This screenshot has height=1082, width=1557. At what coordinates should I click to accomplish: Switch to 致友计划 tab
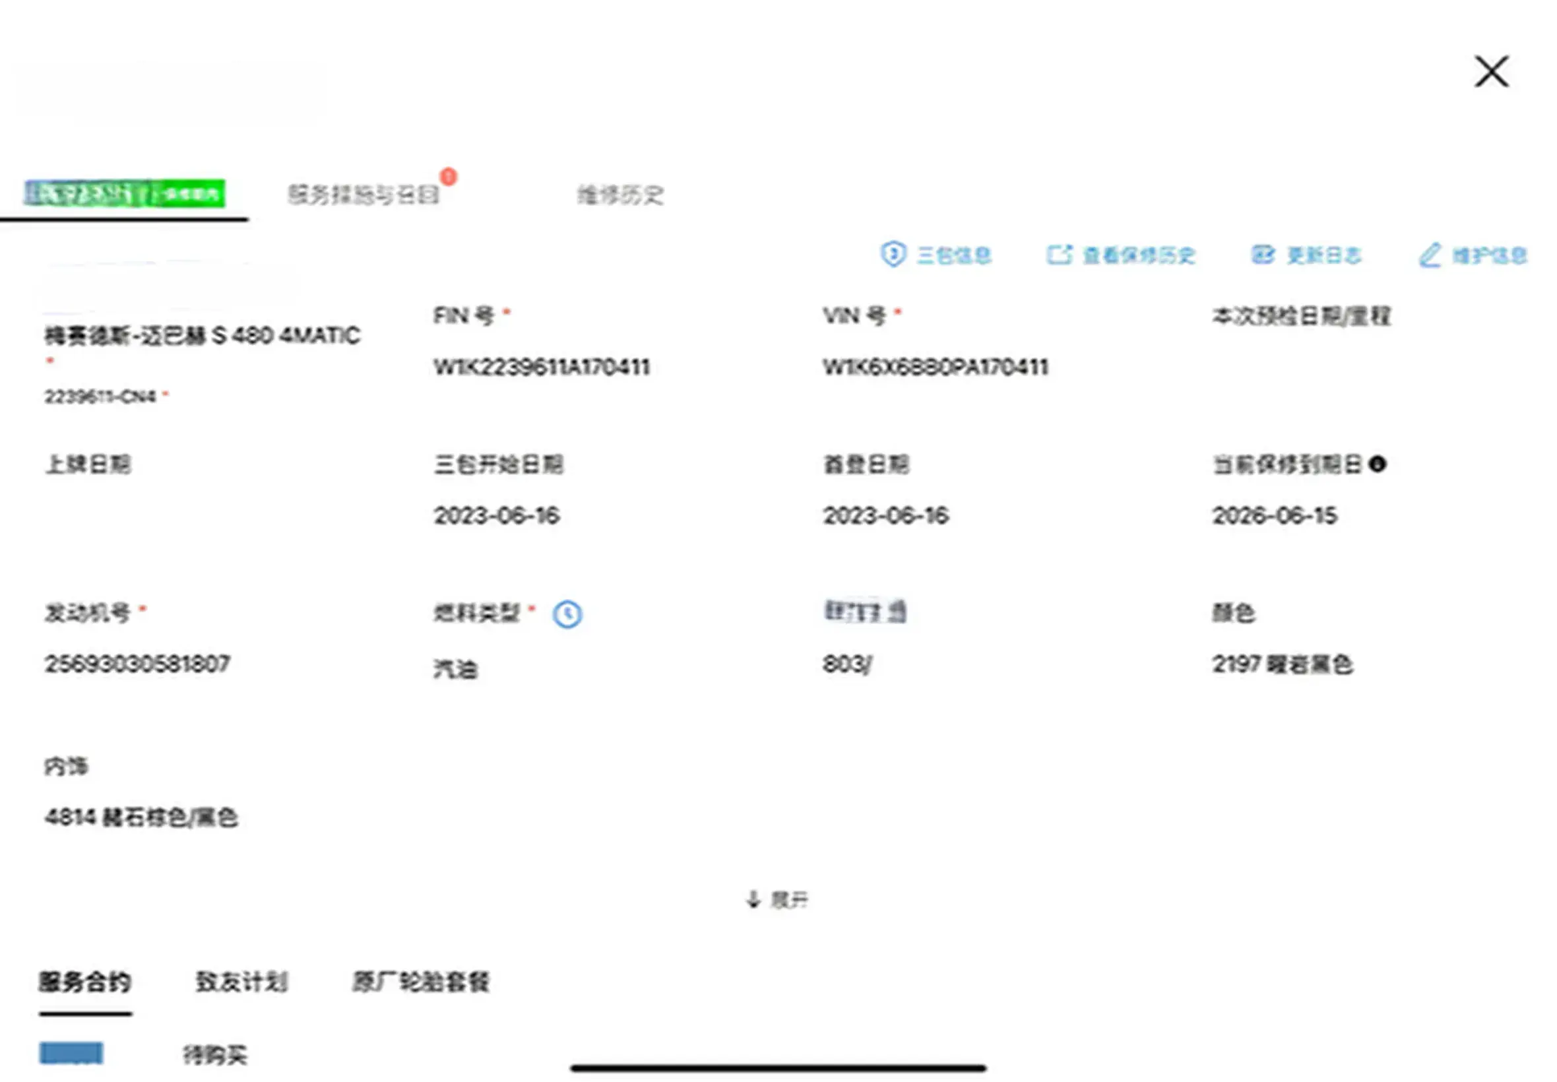pos(242,982)
